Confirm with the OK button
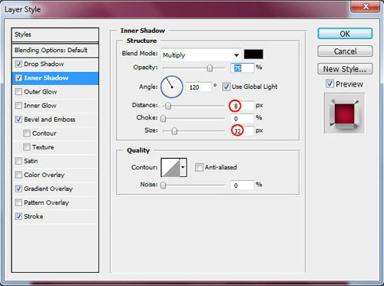The width and height of the screenshot is (384, 286). click(x=345, y=34)
